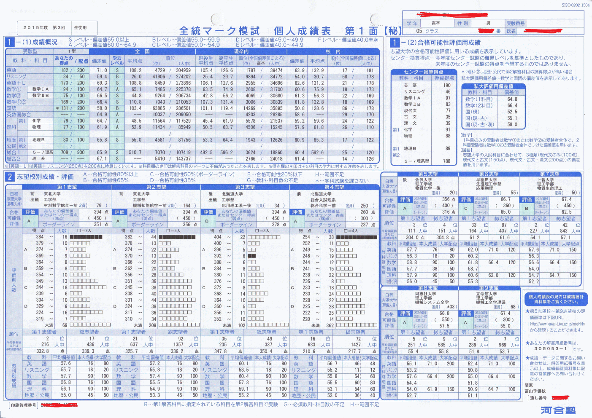Click the 現役内 column group header

[x=241, y=51]
